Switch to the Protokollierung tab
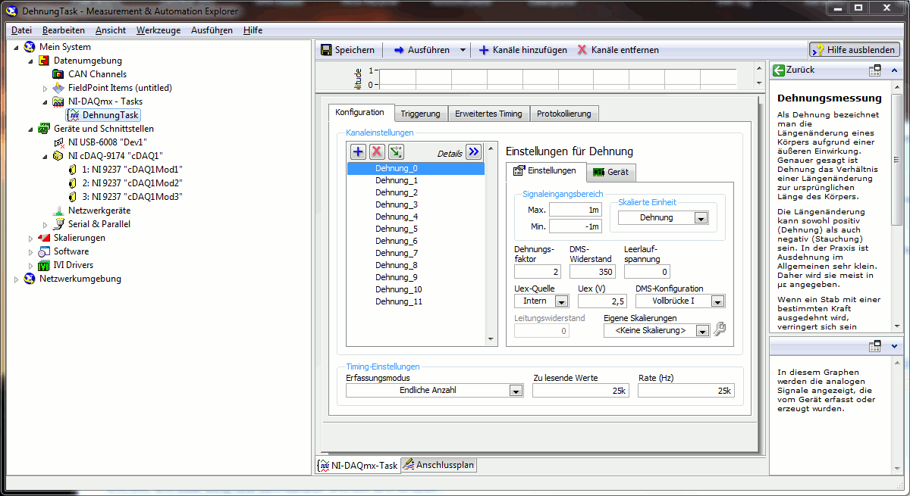 click(x=564, y=114)
